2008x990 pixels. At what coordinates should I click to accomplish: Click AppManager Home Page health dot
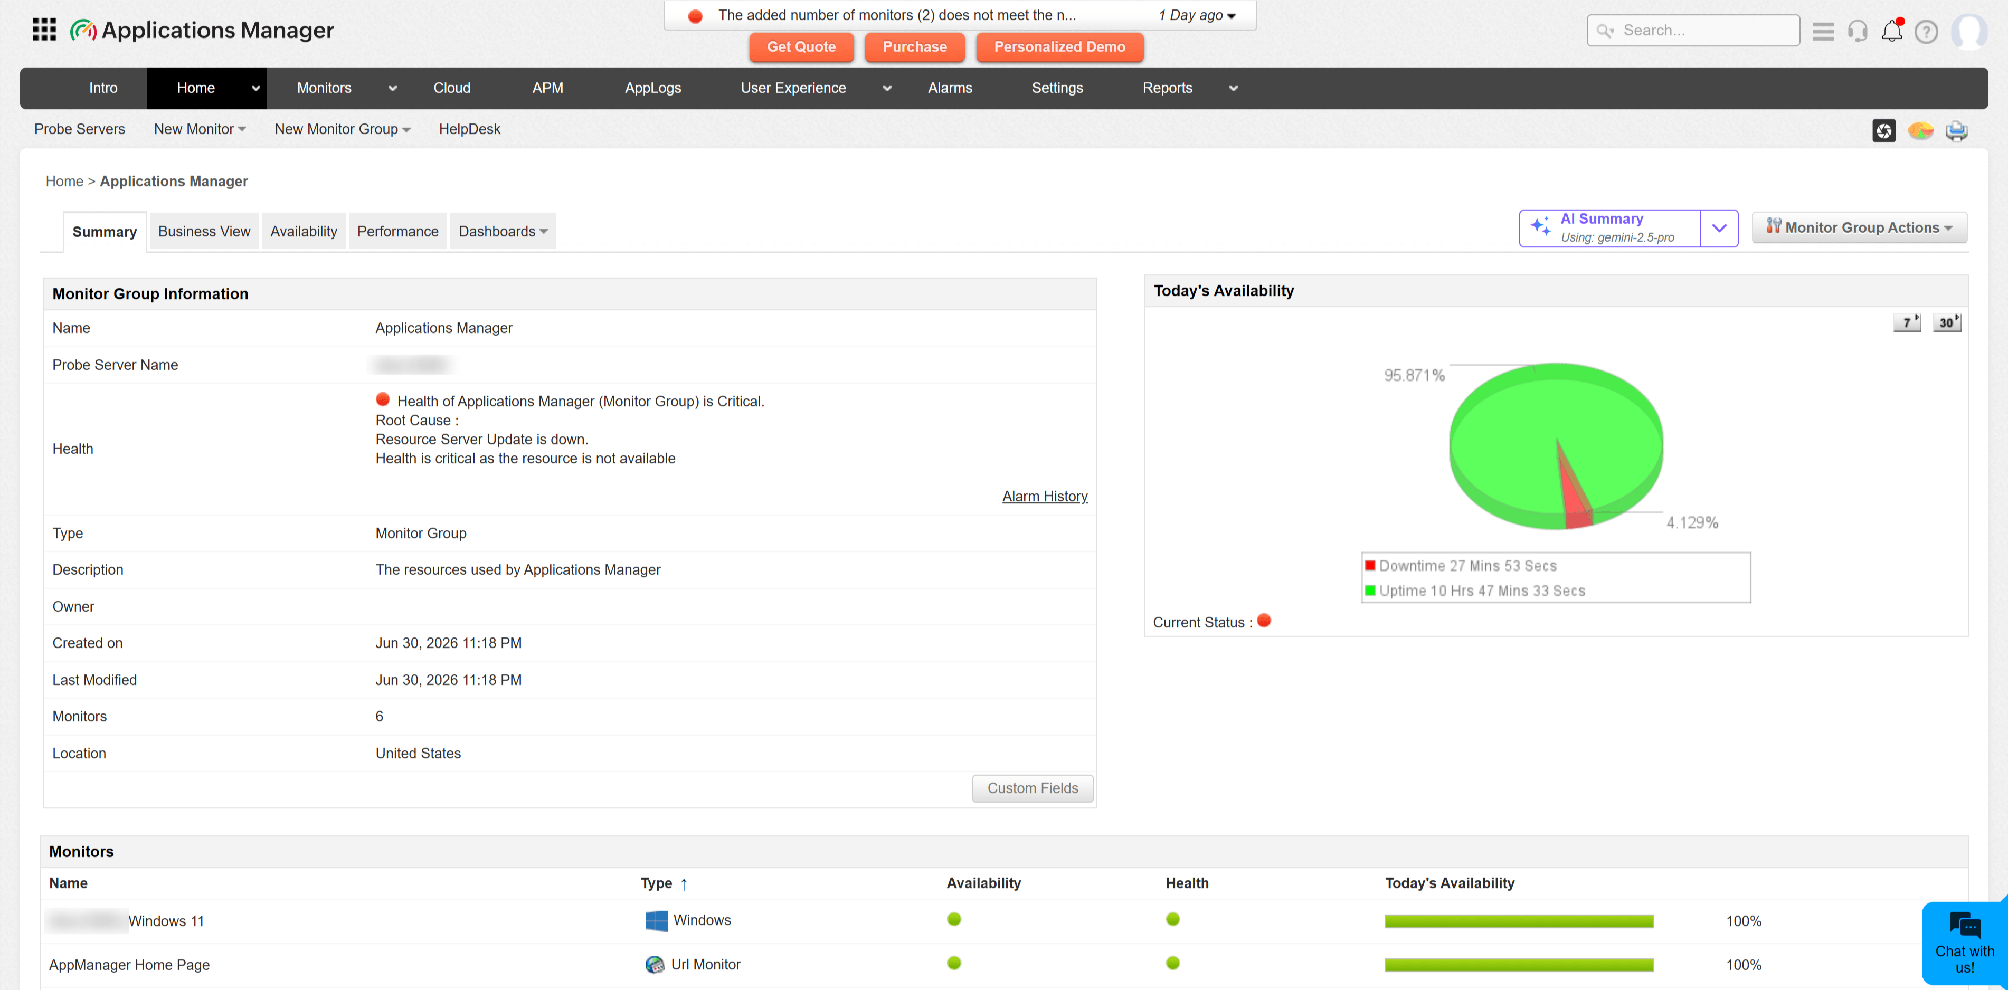(x=1172, y=963)
